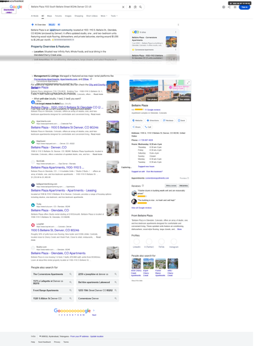The image size is (256, 346).
Task: Click See photos on the building image
Action: point(152,99)
